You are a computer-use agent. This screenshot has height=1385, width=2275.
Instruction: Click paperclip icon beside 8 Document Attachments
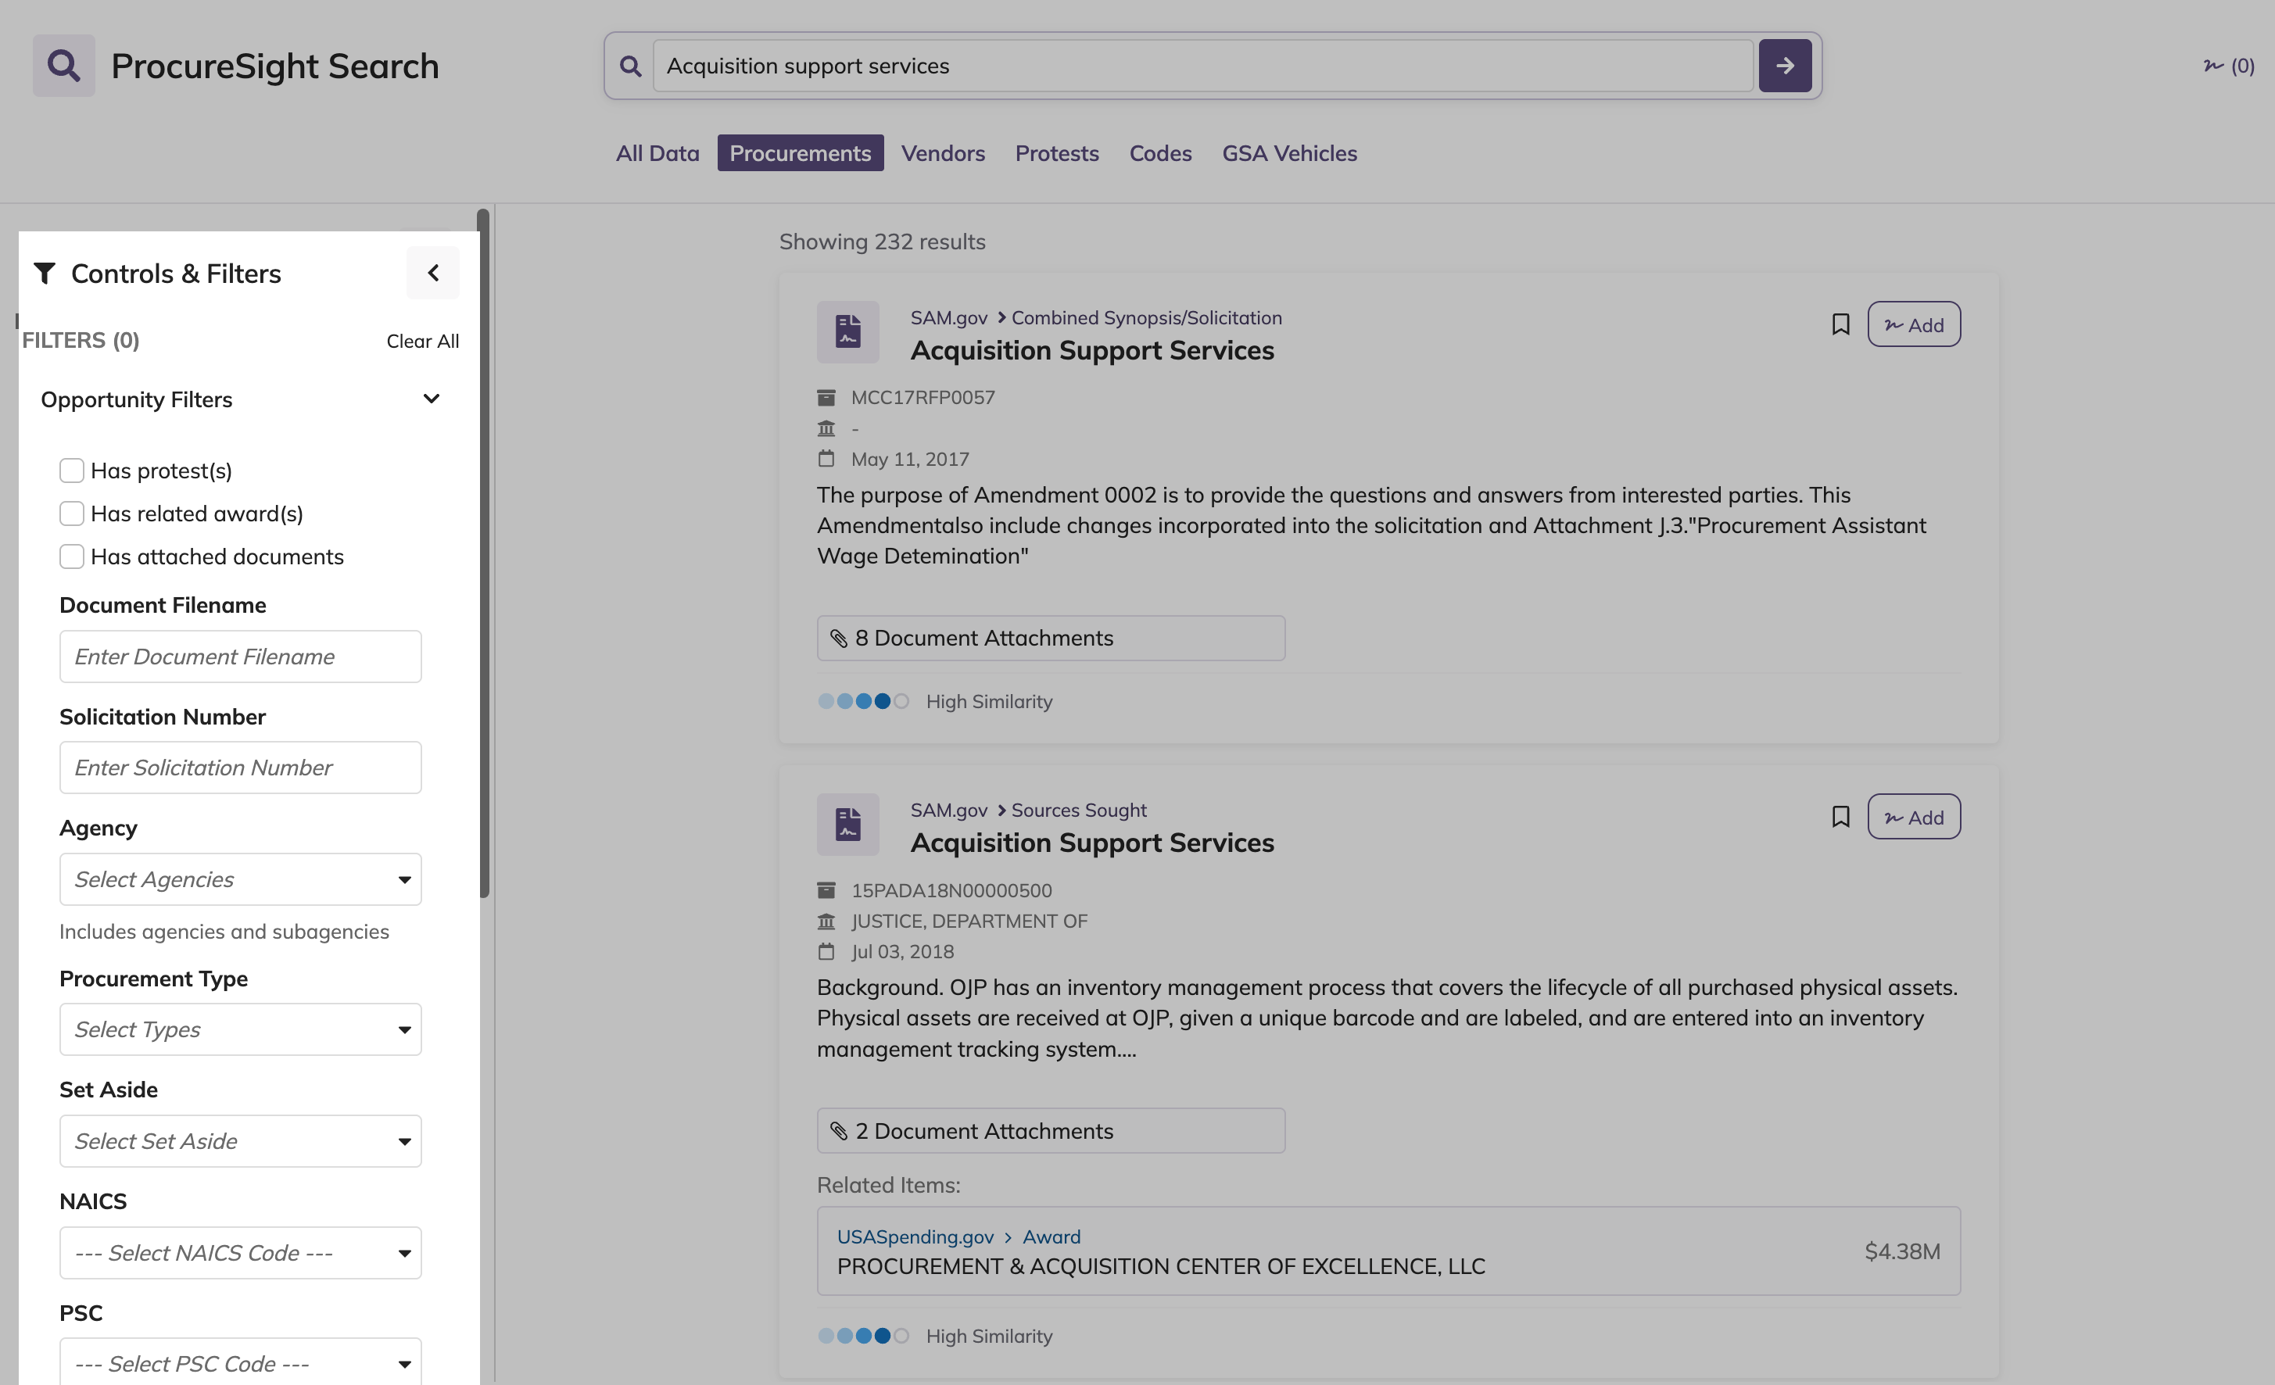pos(838,638)
